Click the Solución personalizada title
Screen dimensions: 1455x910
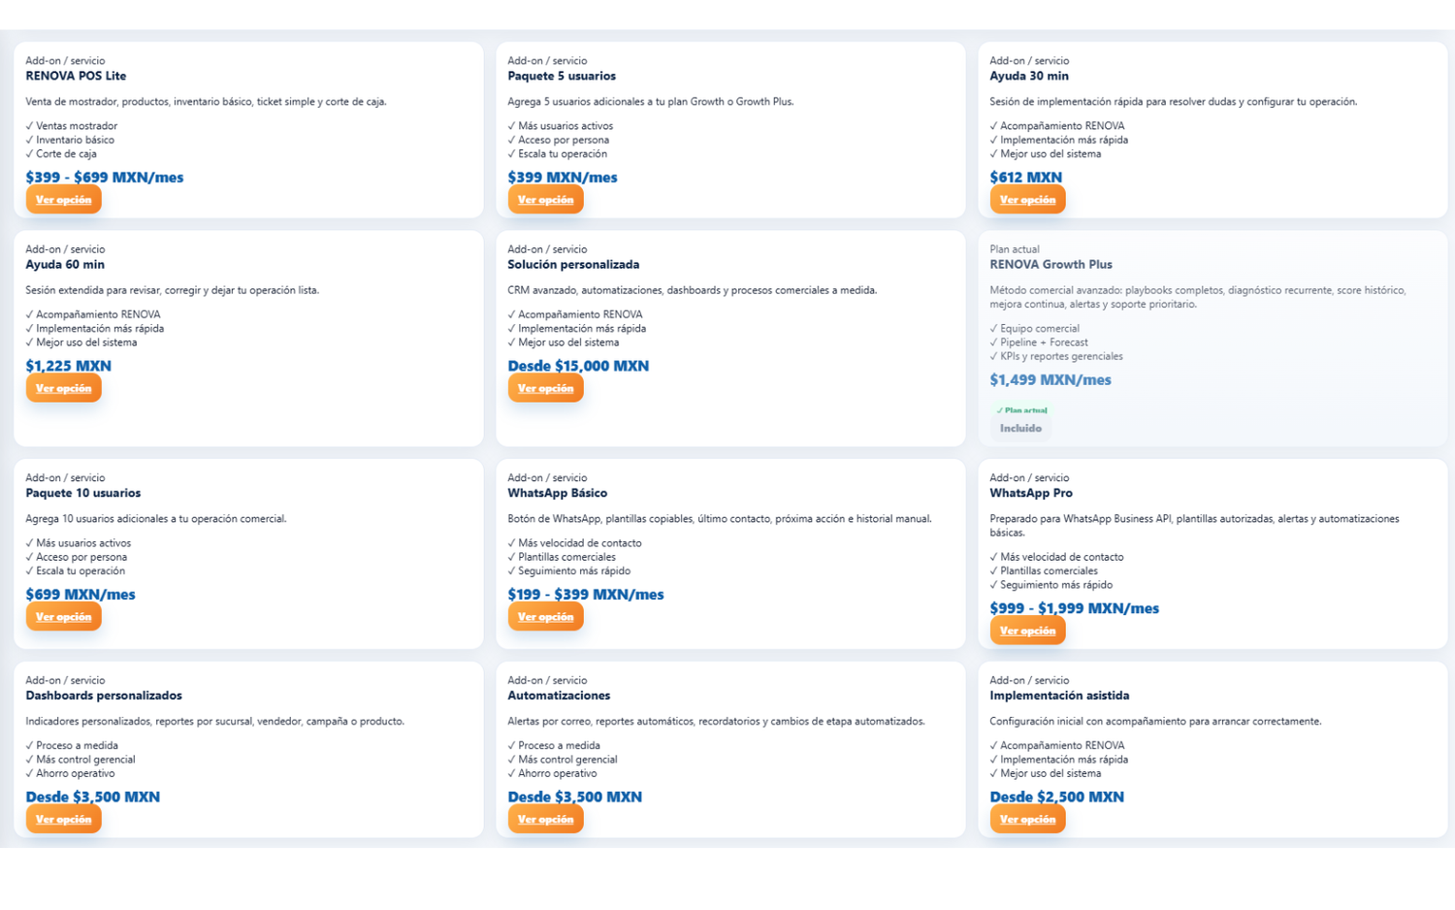[x=573, y=264]
